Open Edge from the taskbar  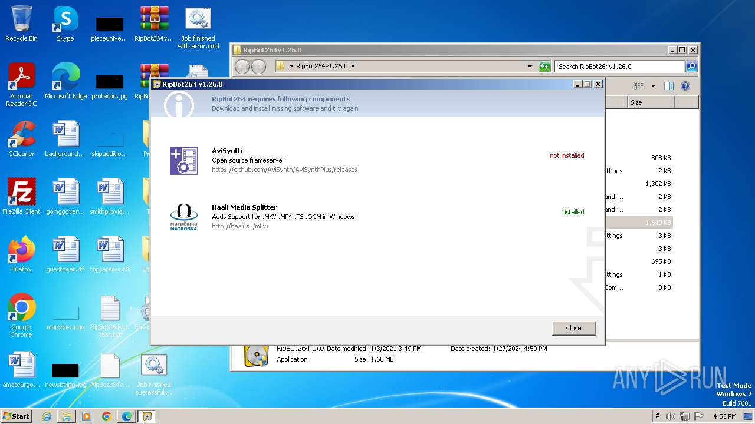tap(127, 416)
